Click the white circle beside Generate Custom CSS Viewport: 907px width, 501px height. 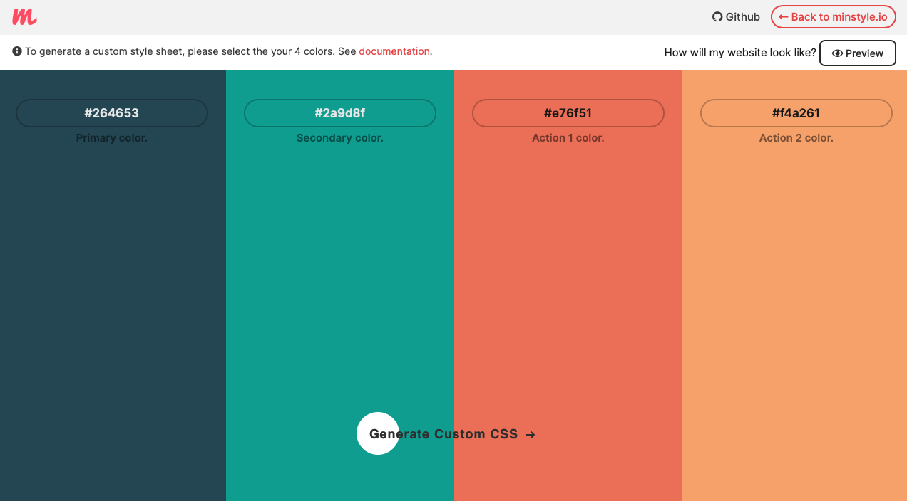pos(377,433)
